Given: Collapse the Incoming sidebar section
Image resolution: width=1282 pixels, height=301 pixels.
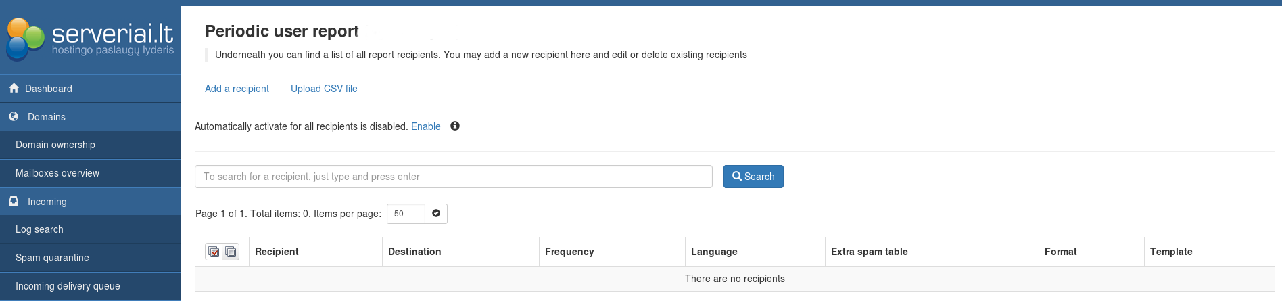Looking at the screenshot, I should tap(47, 202).
